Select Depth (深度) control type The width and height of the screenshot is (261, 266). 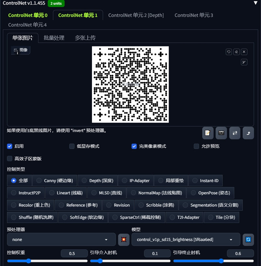click(x=98, y=180)
